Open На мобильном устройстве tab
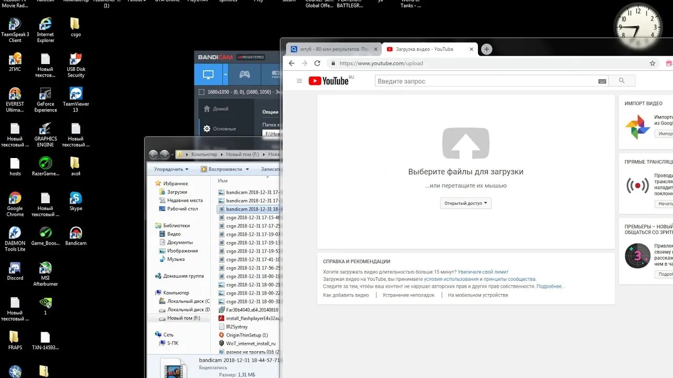Viewport: 673px width, 378px height. point(478,295)
